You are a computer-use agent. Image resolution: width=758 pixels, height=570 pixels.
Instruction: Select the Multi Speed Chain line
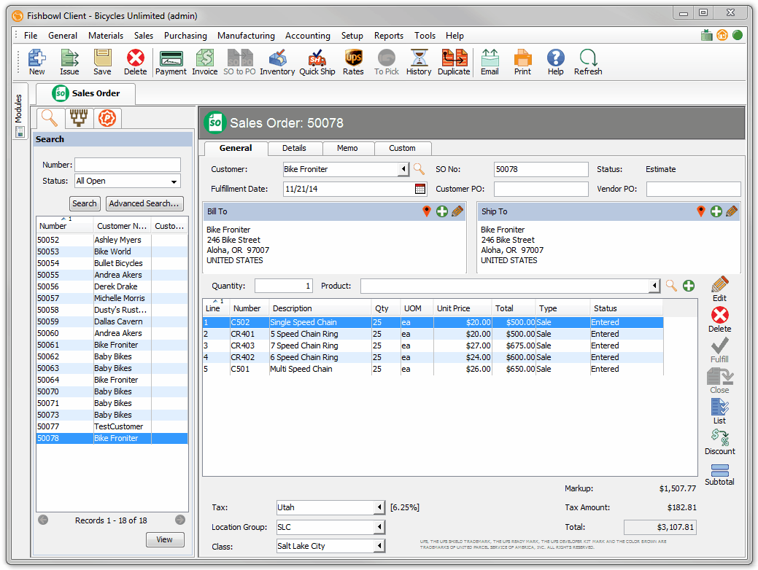tap(433, 369)
